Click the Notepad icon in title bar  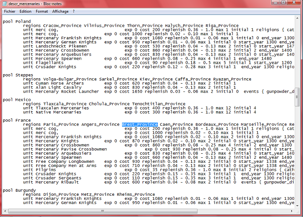coord(5,4)
